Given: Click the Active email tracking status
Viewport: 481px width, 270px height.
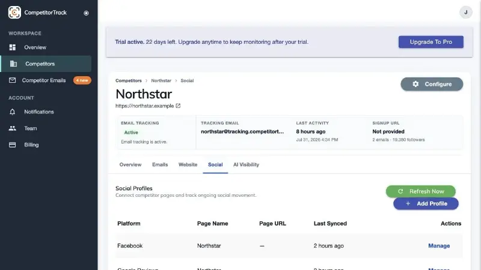Looking at the screenshot, I should point(131,133).
